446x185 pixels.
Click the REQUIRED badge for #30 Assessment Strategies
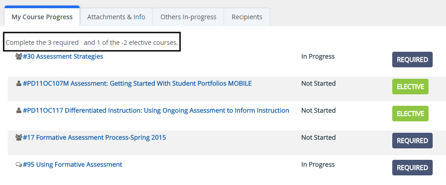pyautogui.click(x=412, y=60)
